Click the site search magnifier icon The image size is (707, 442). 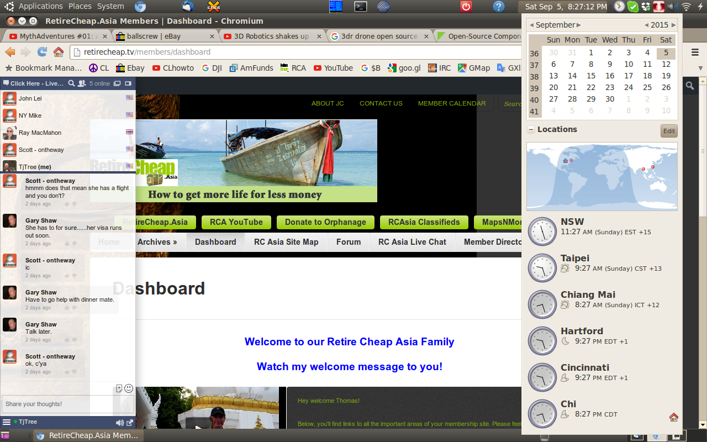click(x=690, y=85)
